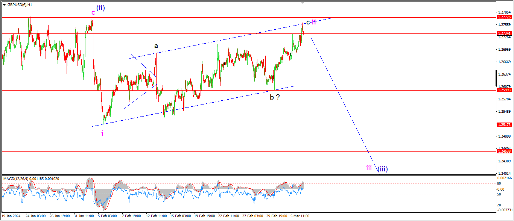Click the '5 Mar 11:00' date on time axis
Screen dimensions: 514x221
tap(300, 216)
